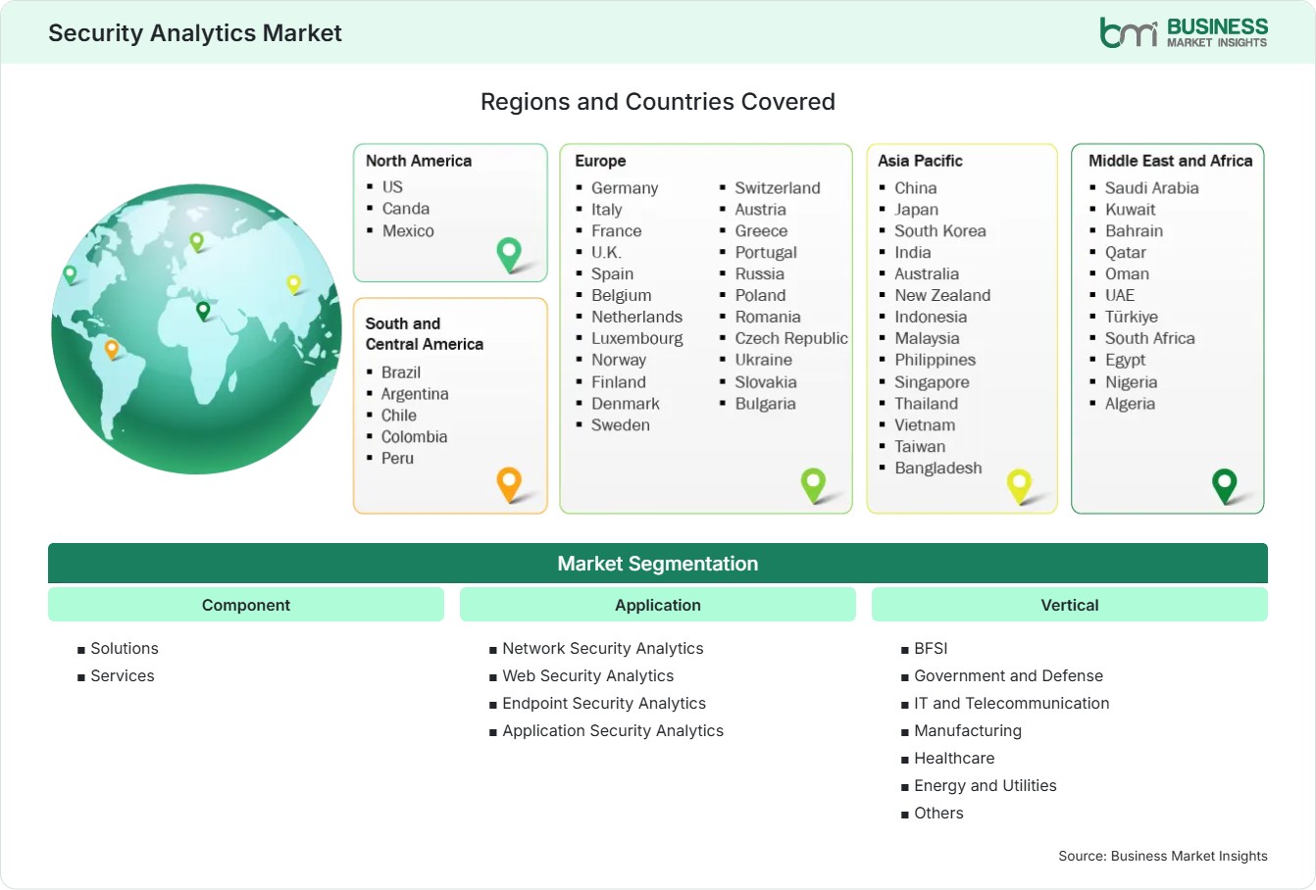Click the orange pin in South and Central America box
The width and height of the screenshot is (1316, 890).
(x=509, y=484)
